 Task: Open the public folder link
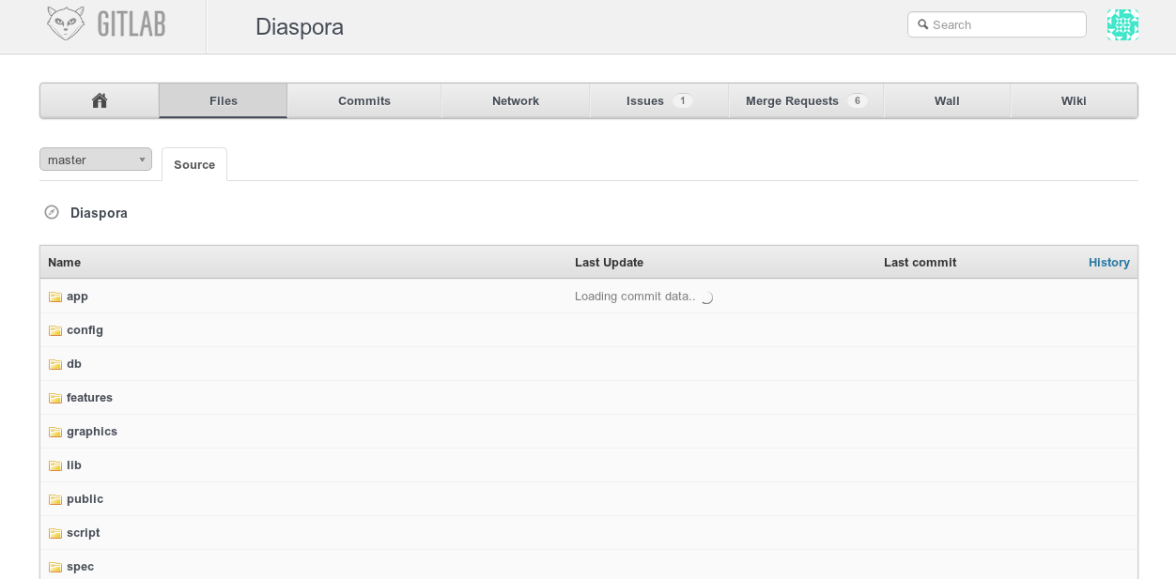coord(85,499)
